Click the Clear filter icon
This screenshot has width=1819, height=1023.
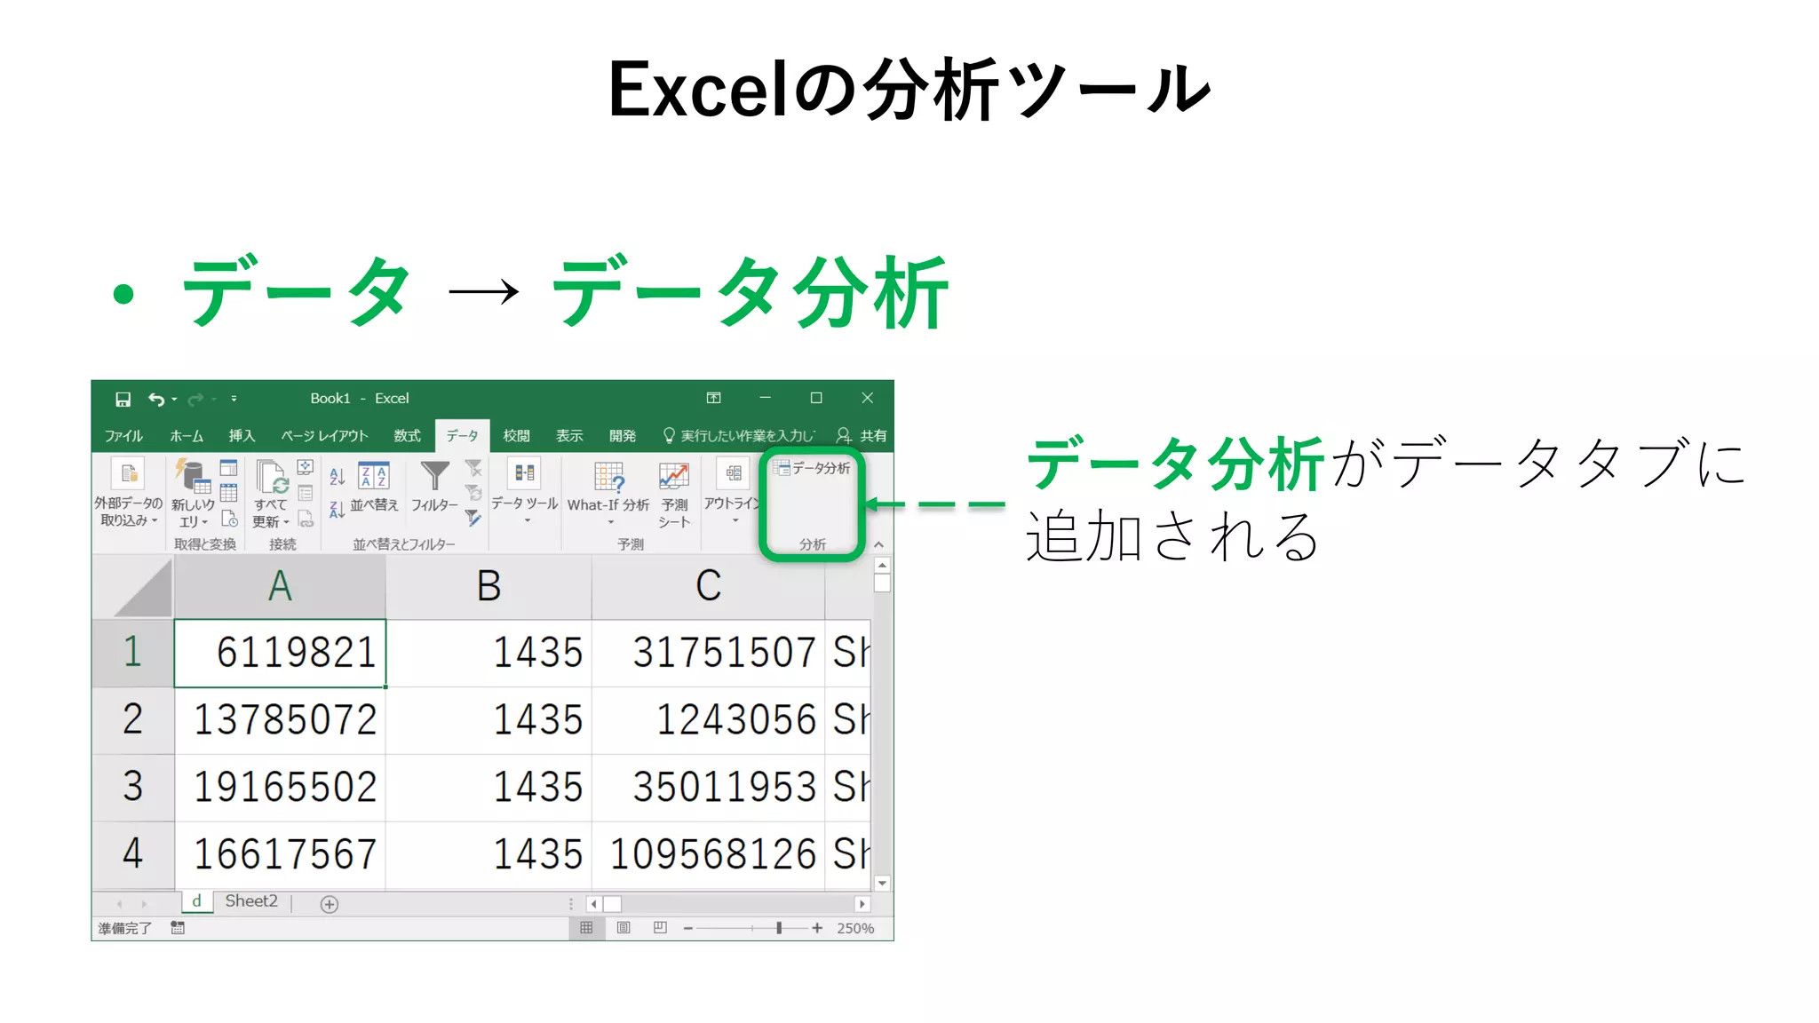click(473, 468)
